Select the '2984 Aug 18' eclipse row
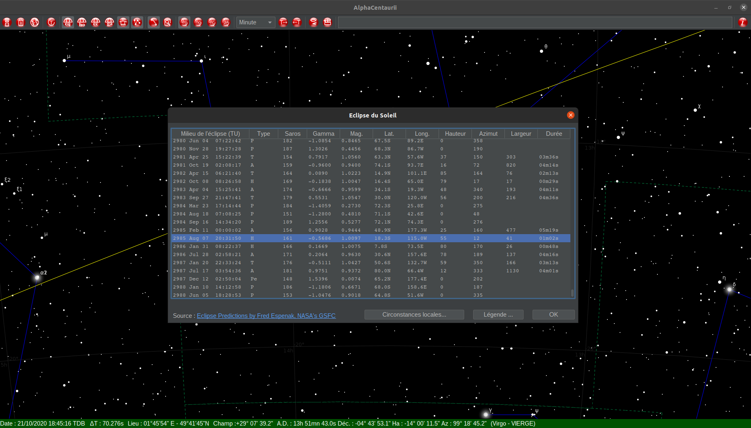The image size is (751, 428). [x=371, y=214]
